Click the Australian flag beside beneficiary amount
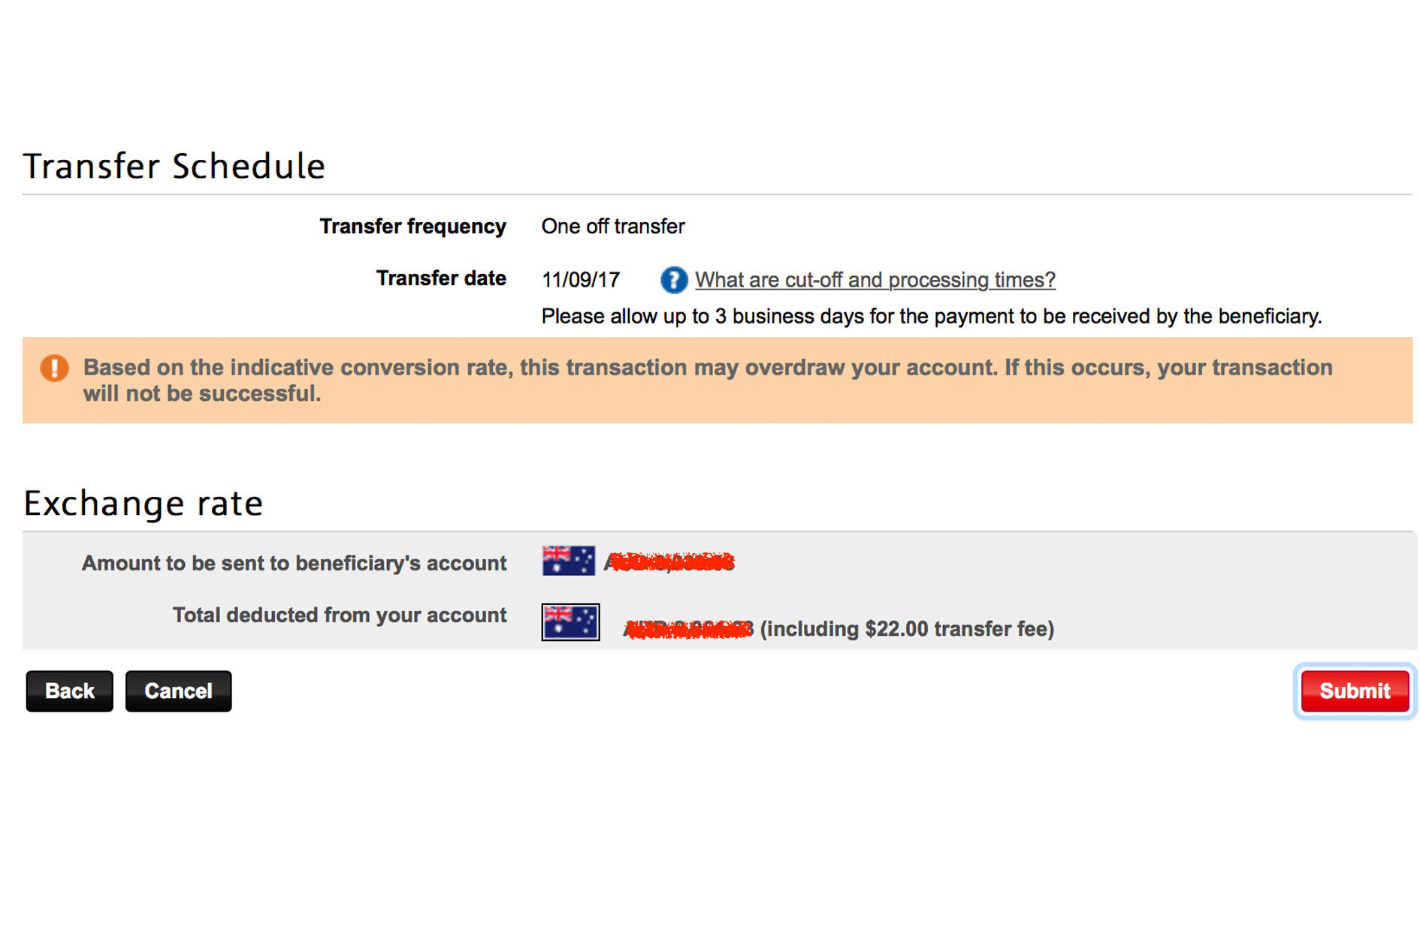The height and width of the screenshot is (945, 1420). click(x=569, y=561)
